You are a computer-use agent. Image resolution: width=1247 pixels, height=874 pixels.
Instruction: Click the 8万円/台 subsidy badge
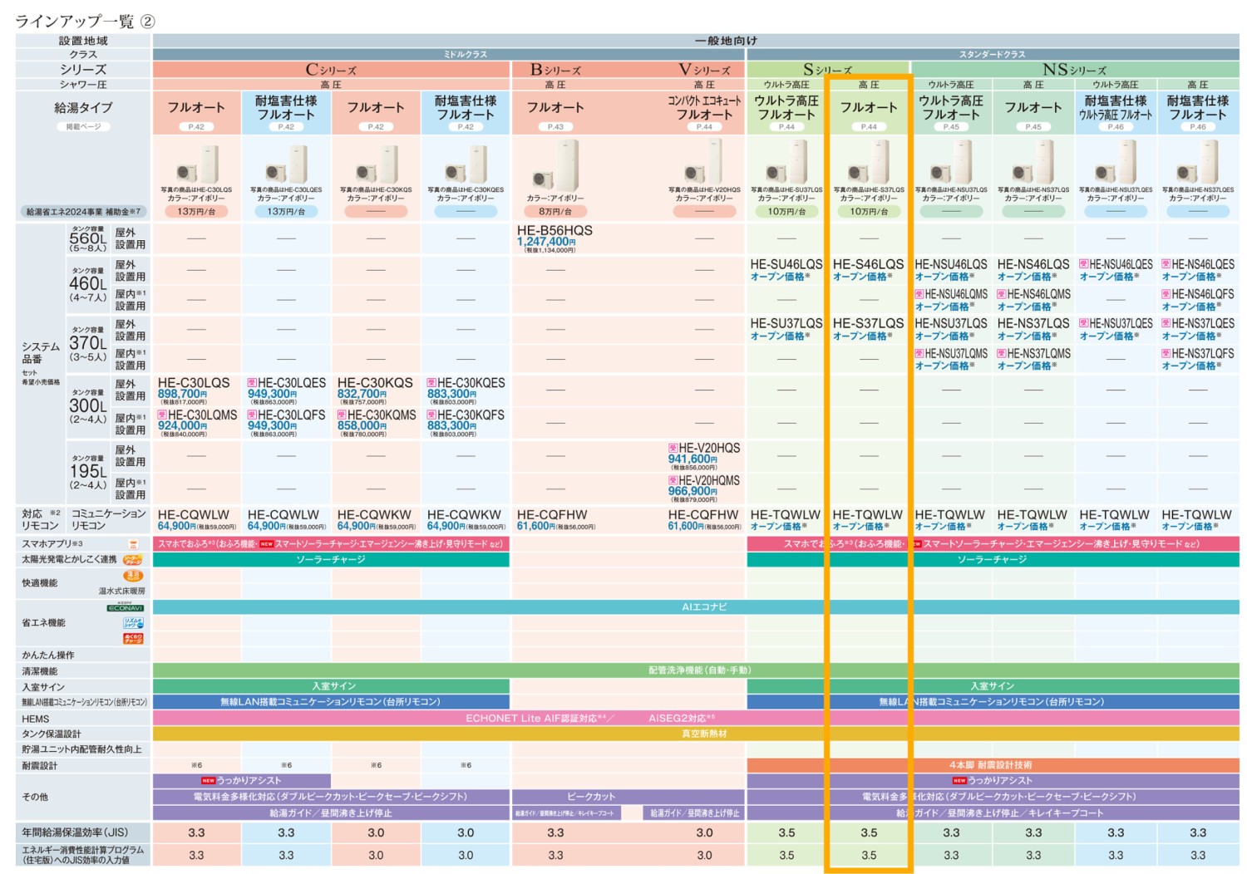click(555, 212)
